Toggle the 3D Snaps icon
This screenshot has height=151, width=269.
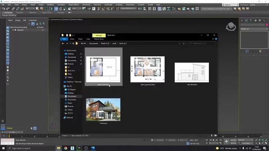99,9
